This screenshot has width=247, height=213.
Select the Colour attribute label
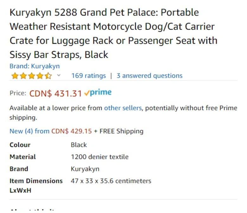20,145
